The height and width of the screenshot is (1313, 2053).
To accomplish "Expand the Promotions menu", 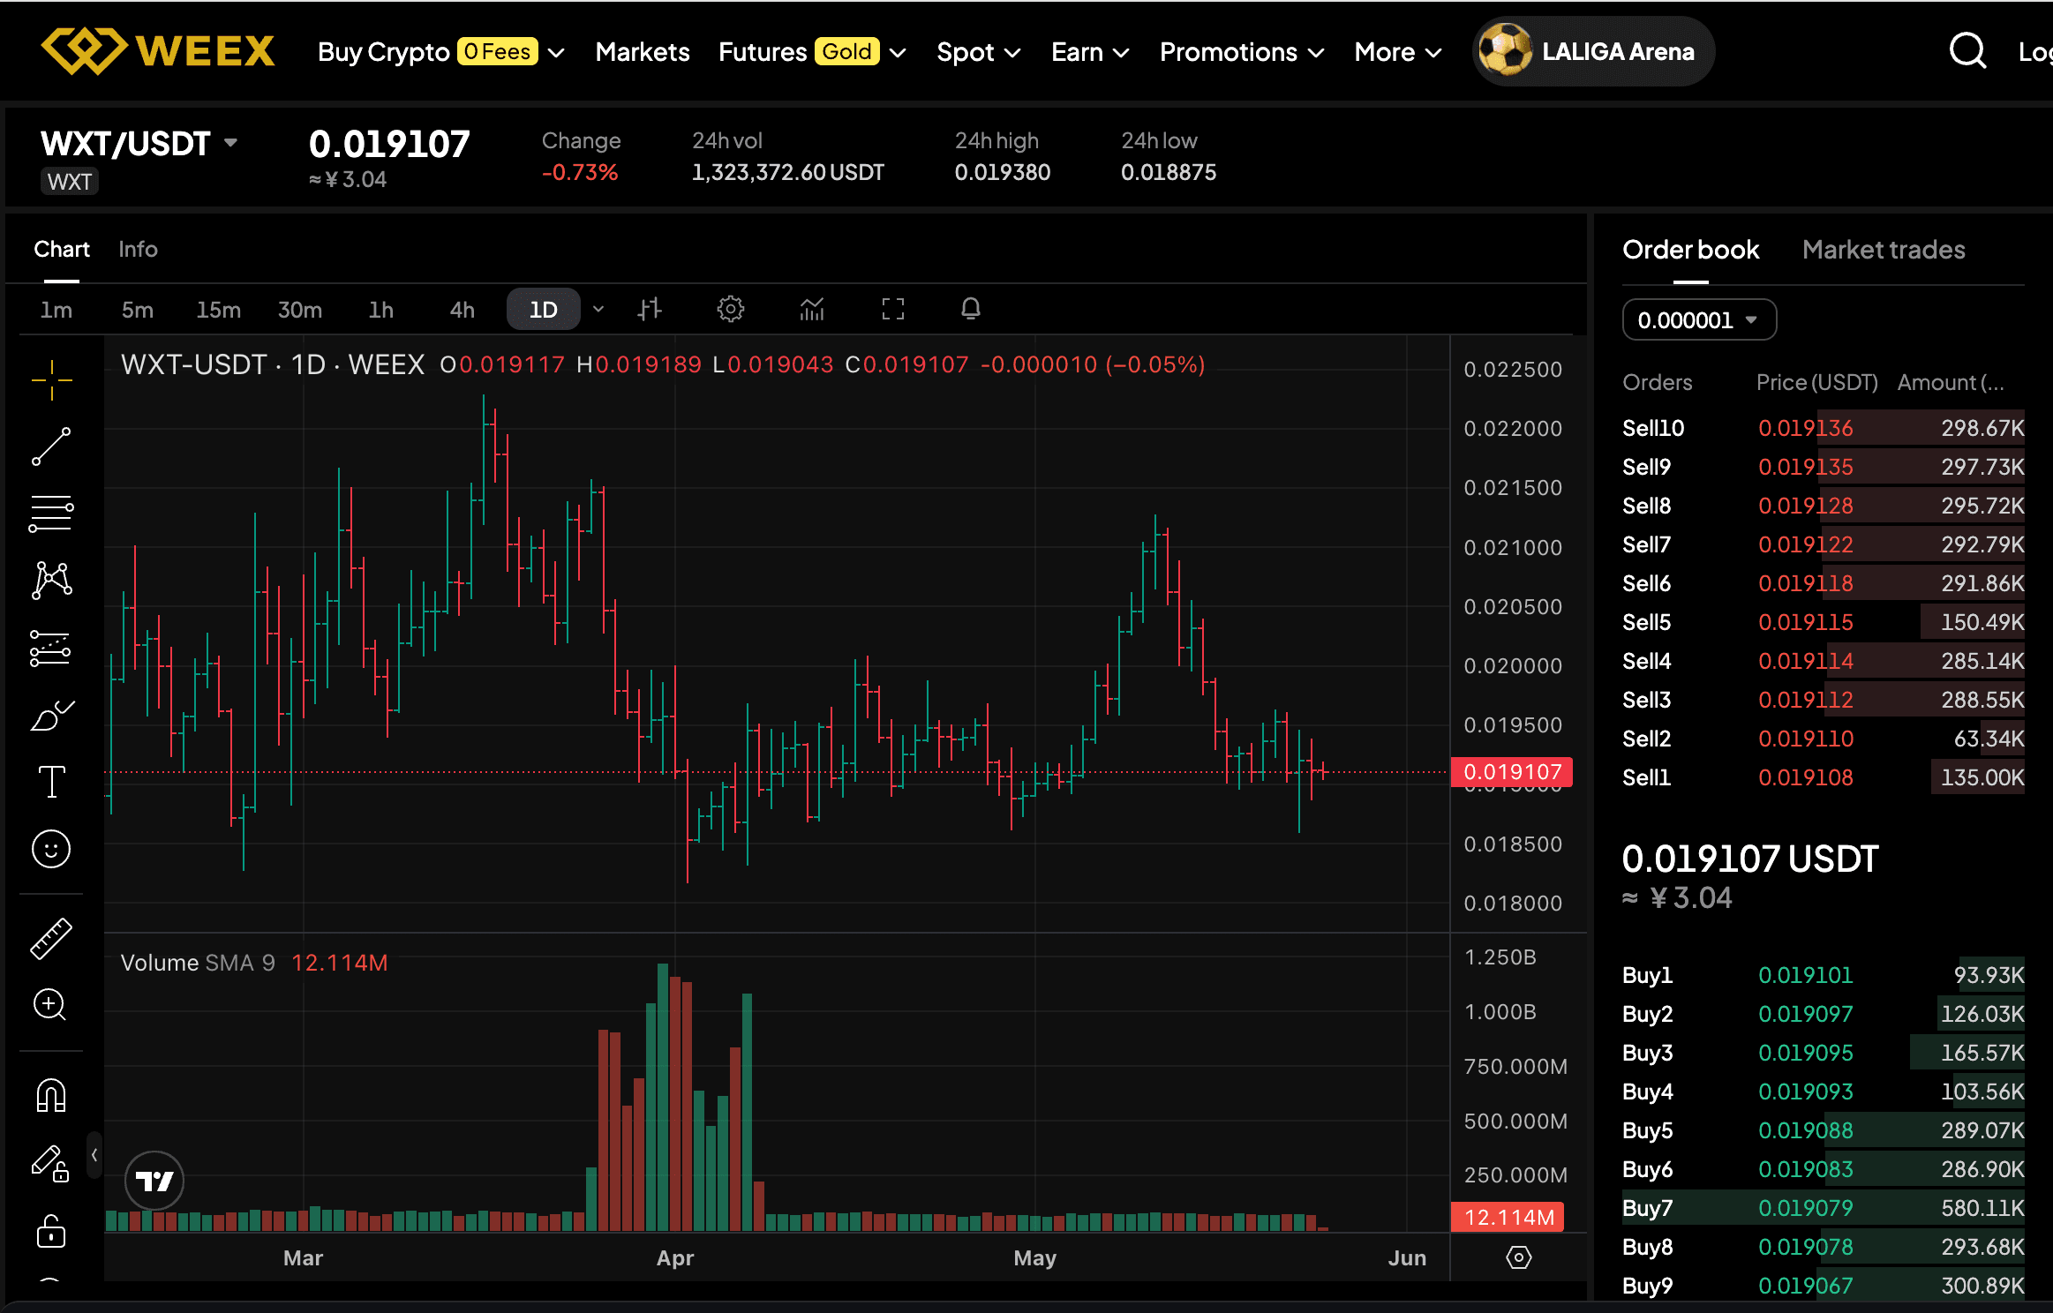I will 1242,52.
